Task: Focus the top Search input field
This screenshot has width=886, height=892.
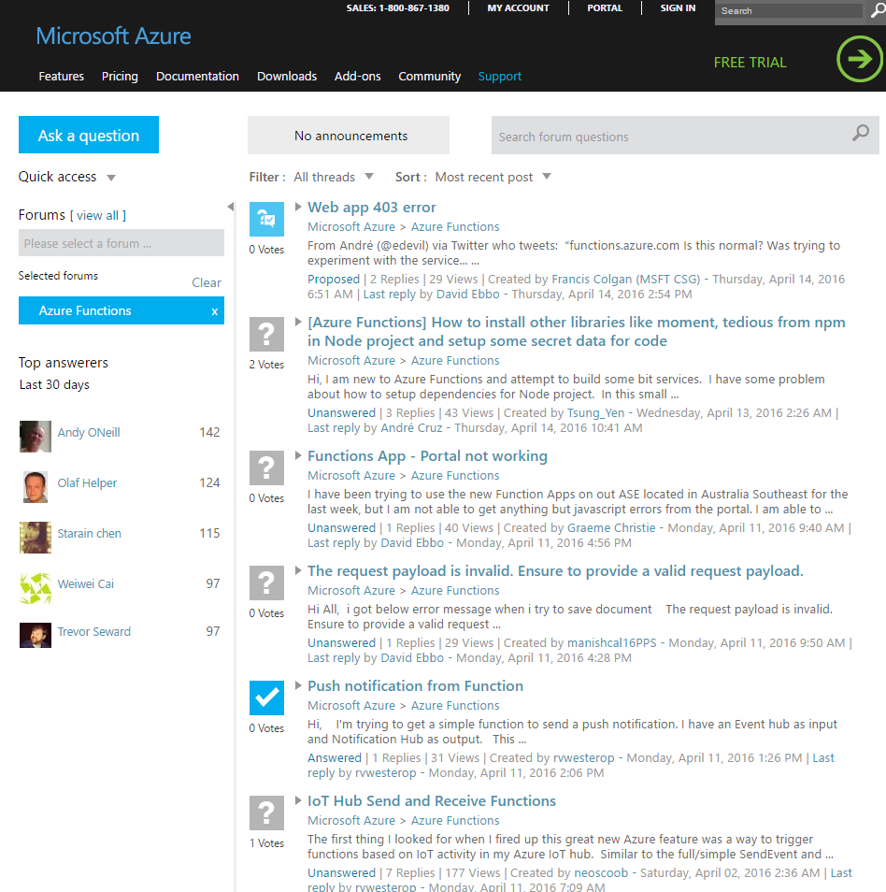Action: (789, 11)
